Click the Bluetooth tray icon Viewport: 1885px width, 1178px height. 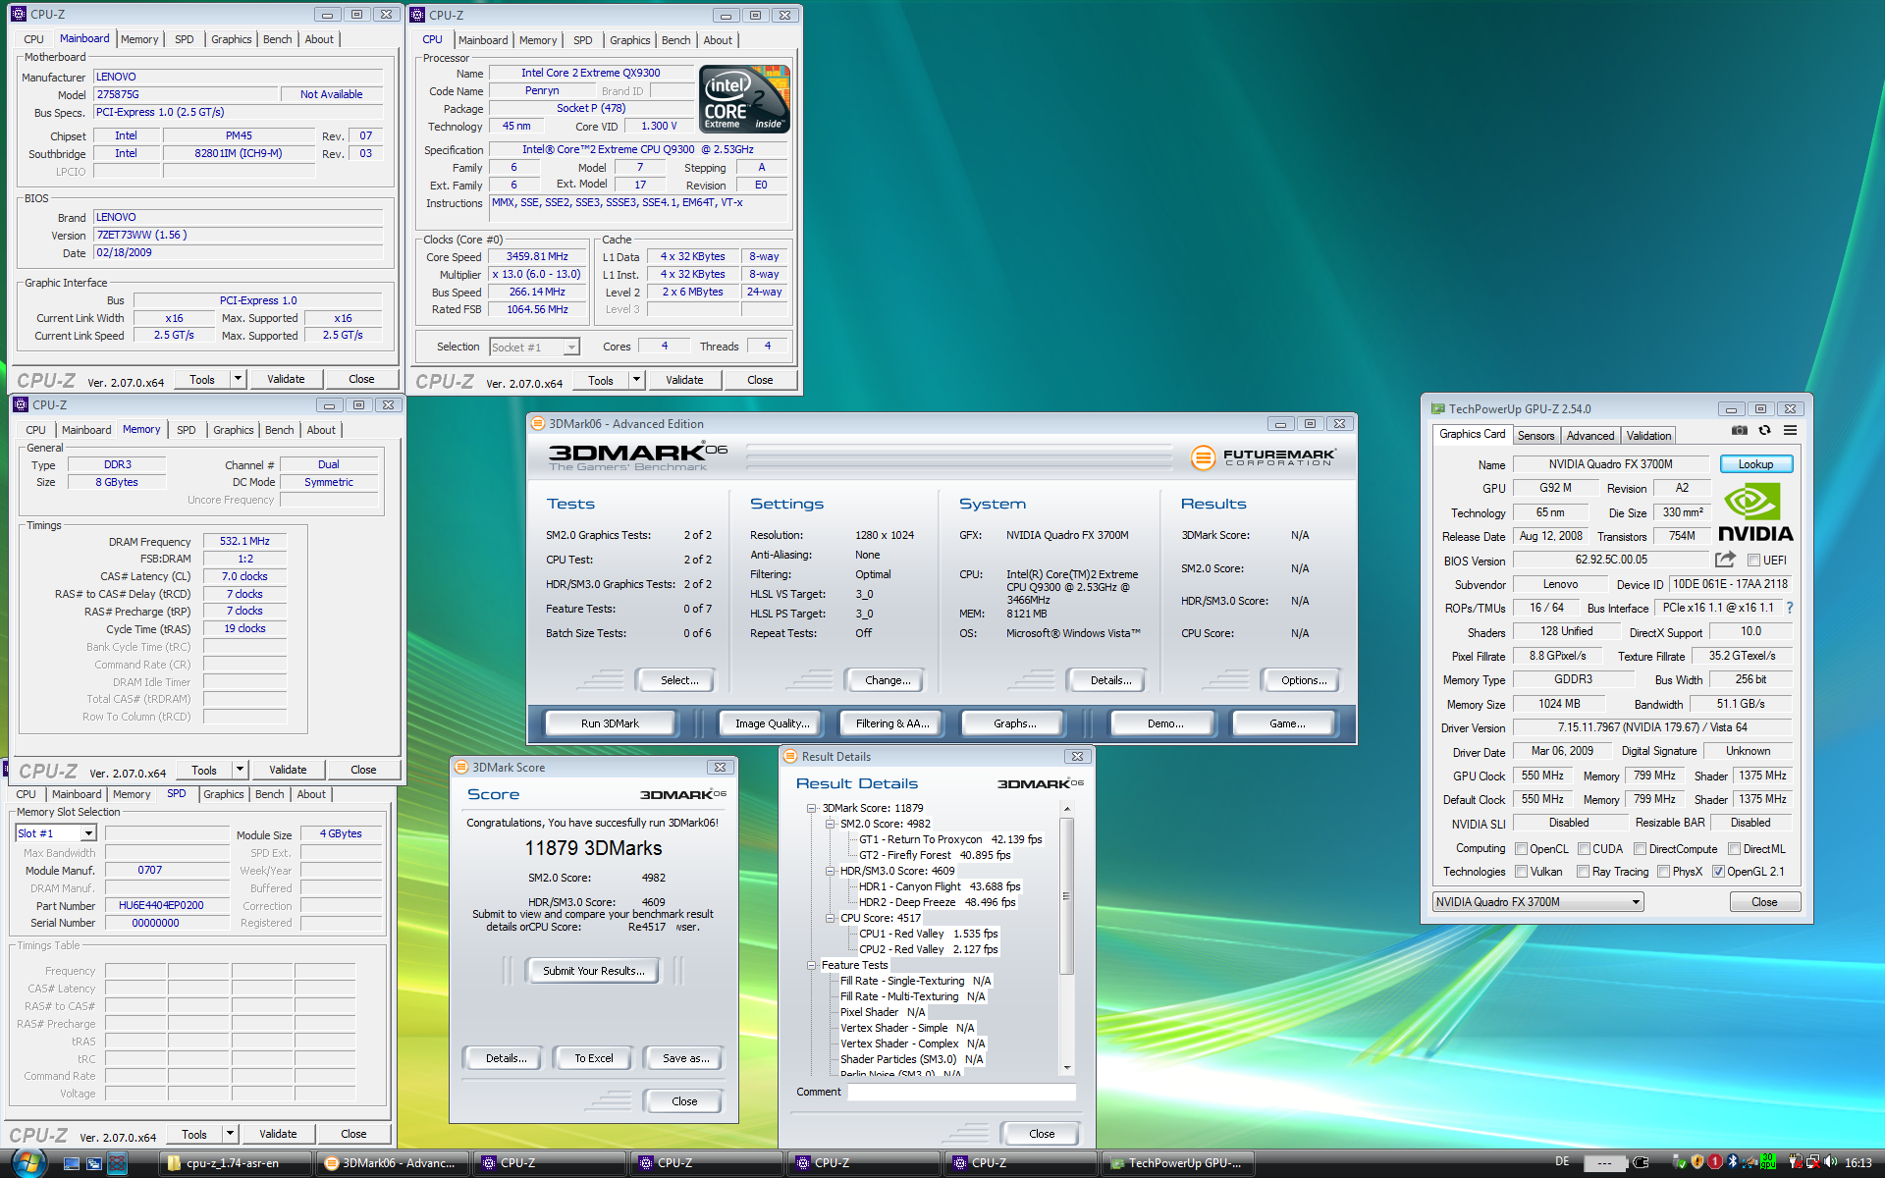[1732, 1162]
